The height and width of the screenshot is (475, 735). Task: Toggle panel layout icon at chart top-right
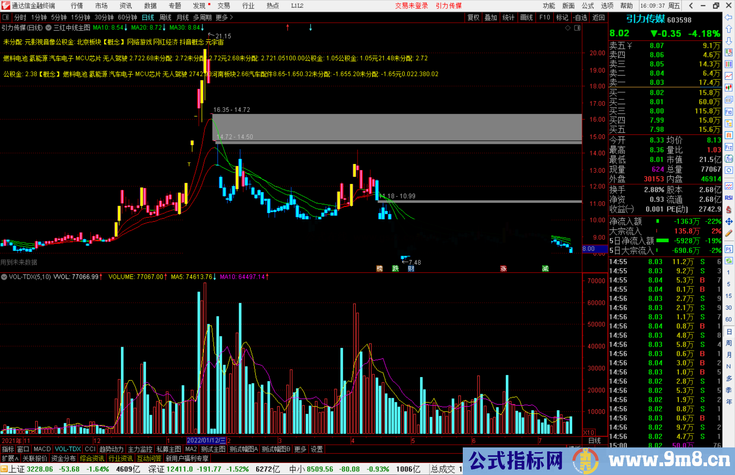click(577, 28)
